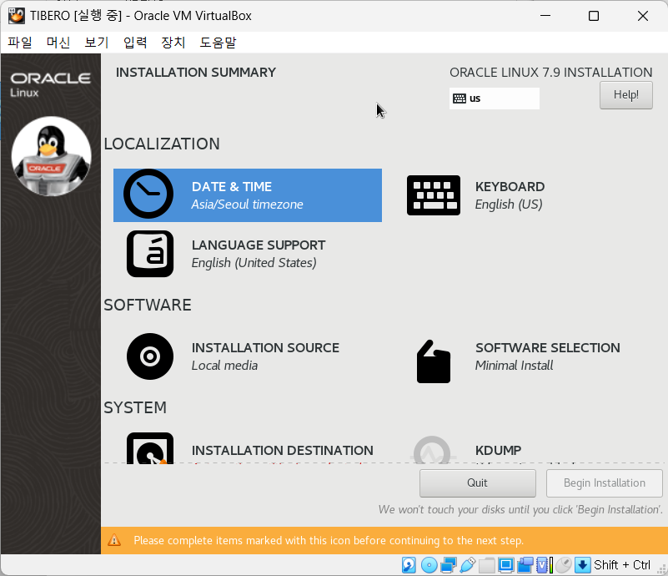Image resolution: width=668 pixels, height=576 pixels.
Task: Click INSTALLATION DESTINATION label
Action: (x=283, y=451)
